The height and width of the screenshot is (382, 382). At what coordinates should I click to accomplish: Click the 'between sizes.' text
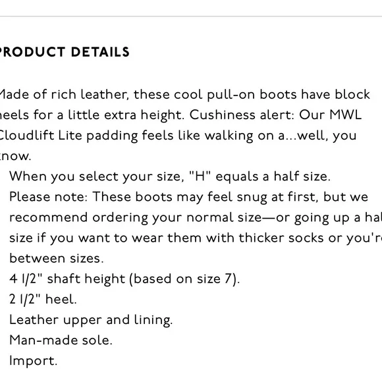pos(57,258)
